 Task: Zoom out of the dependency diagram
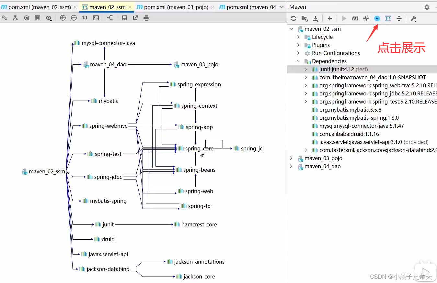(x=74, y=18)
